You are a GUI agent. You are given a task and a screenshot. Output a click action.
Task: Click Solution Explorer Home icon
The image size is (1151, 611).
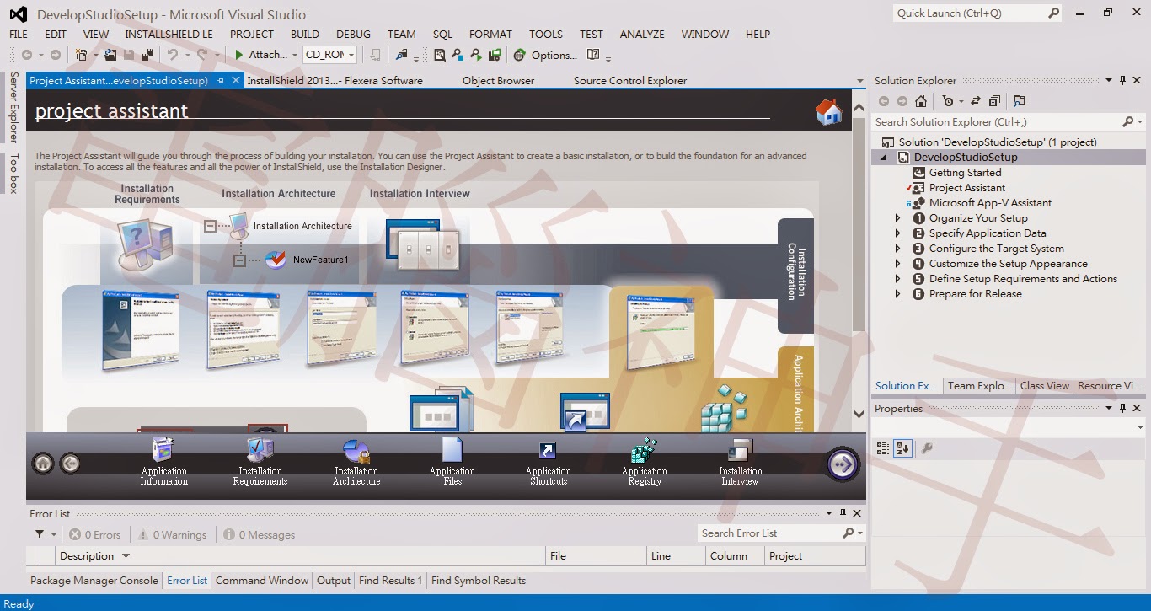click(x=921, y=101)
